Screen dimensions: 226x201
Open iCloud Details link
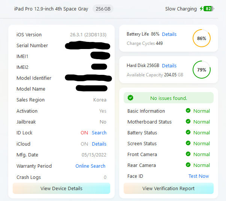tap(99, 144)
